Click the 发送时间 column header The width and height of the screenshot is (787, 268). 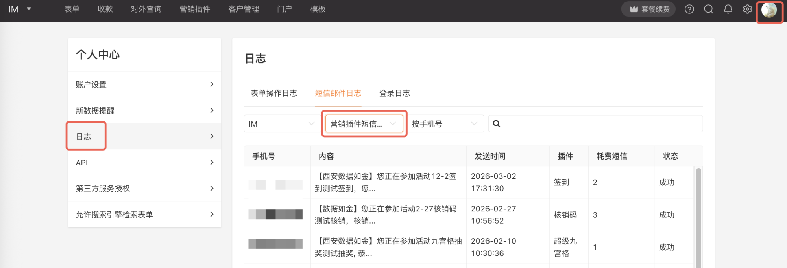490,156
